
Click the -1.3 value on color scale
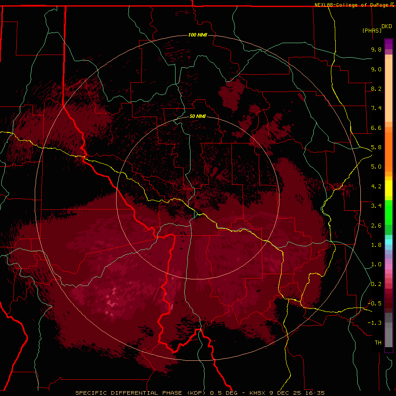pos(374,323)
